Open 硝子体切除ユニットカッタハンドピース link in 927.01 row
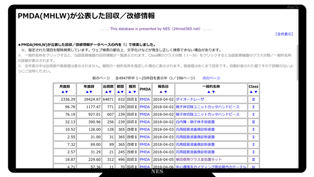The width and height of the screenshot is (314, 177). pyautogui.click(x=208, y=115)
